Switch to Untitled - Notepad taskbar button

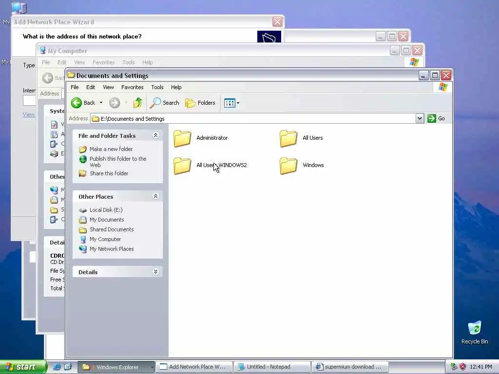click(x=272, y=367)
